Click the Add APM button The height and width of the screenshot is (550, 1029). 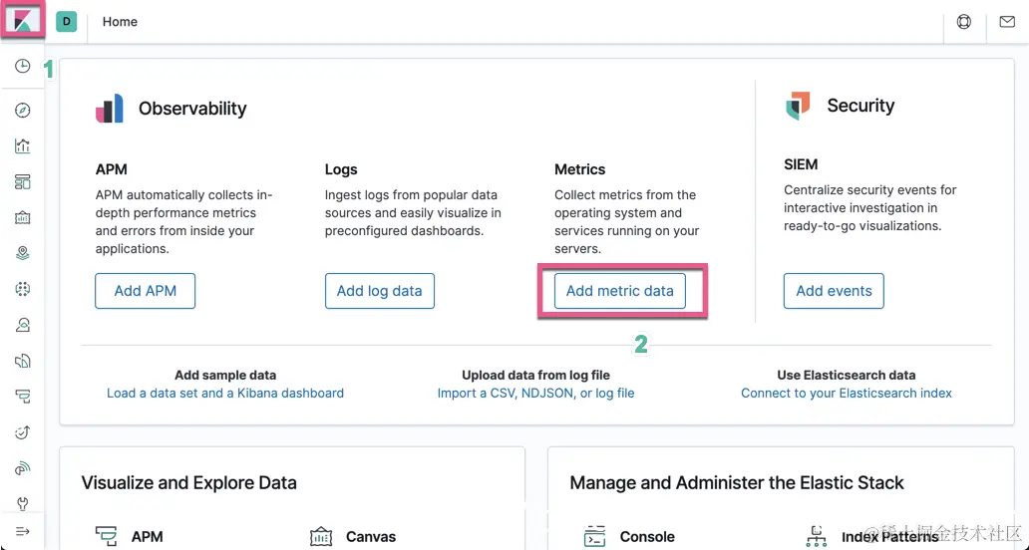click(x=145, y=291)
